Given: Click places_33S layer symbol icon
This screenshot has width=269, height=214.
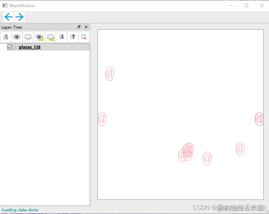Looking at the screenshot, I should [16, 47].
